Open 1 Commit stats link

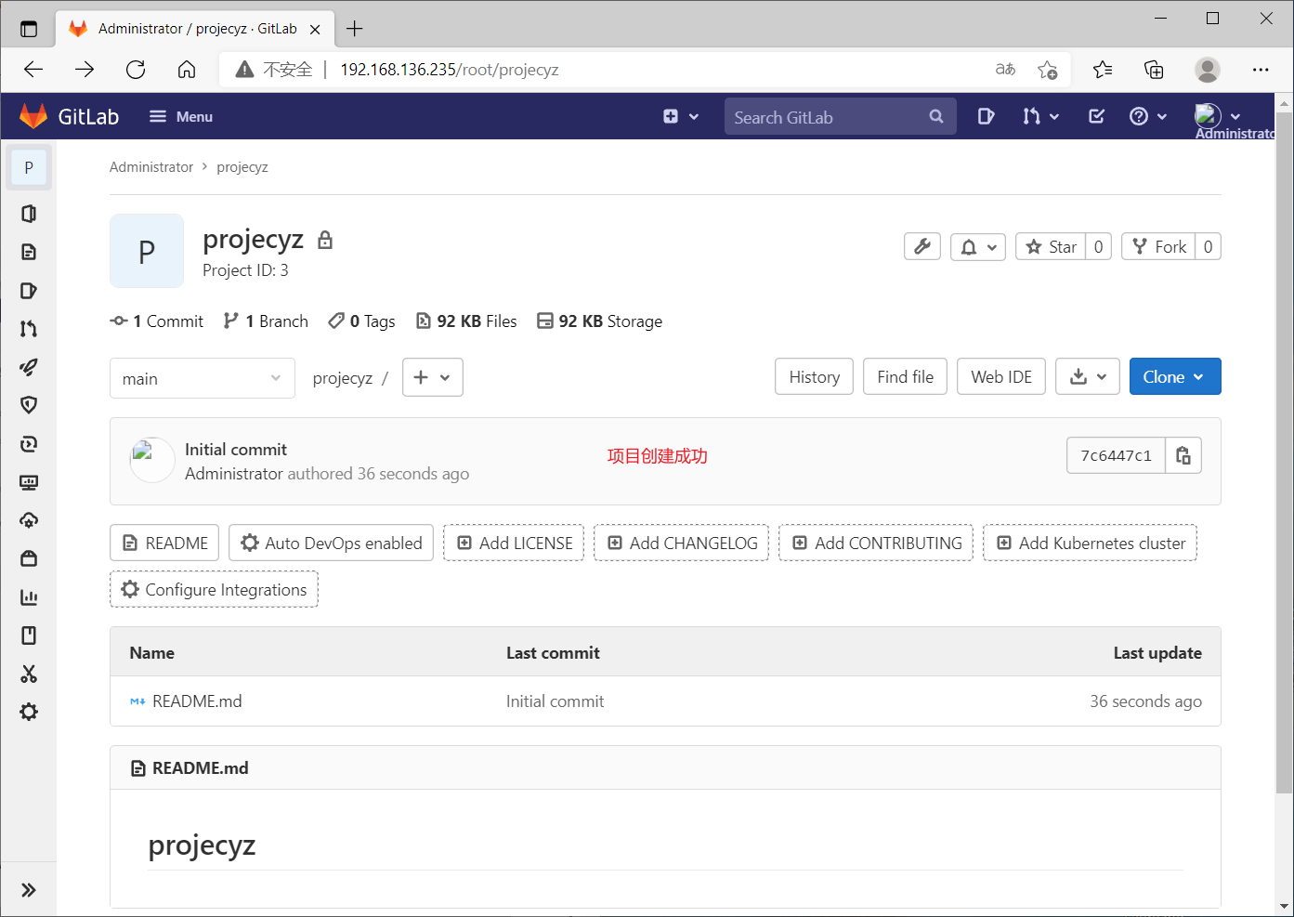pyautogui.click(x=157, y=321)
